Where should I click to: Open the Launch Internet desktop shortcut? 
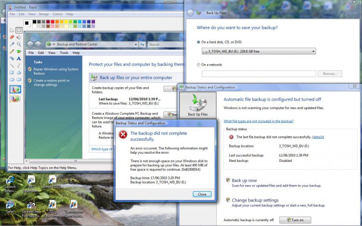(10, 184)
